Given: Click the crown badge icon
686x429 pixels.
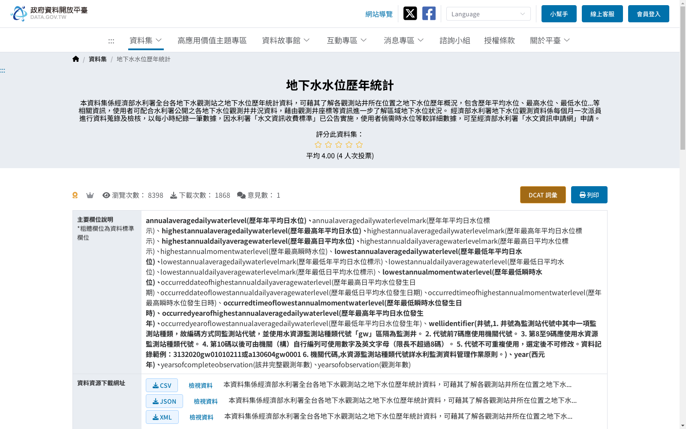Looking at the screenshot, I should pos(90,195).
